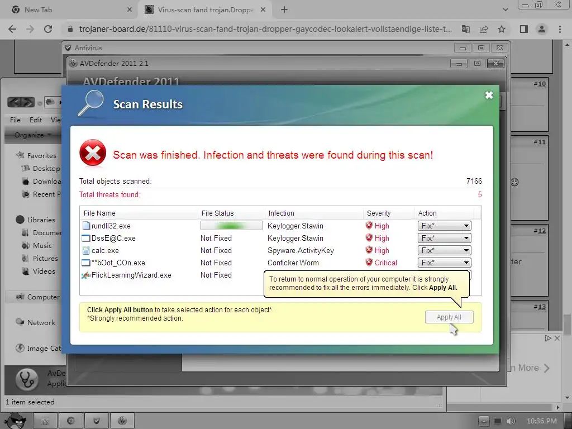Click the calc.exe calculator icon
The image size is (572, 429).
[85, 250]
